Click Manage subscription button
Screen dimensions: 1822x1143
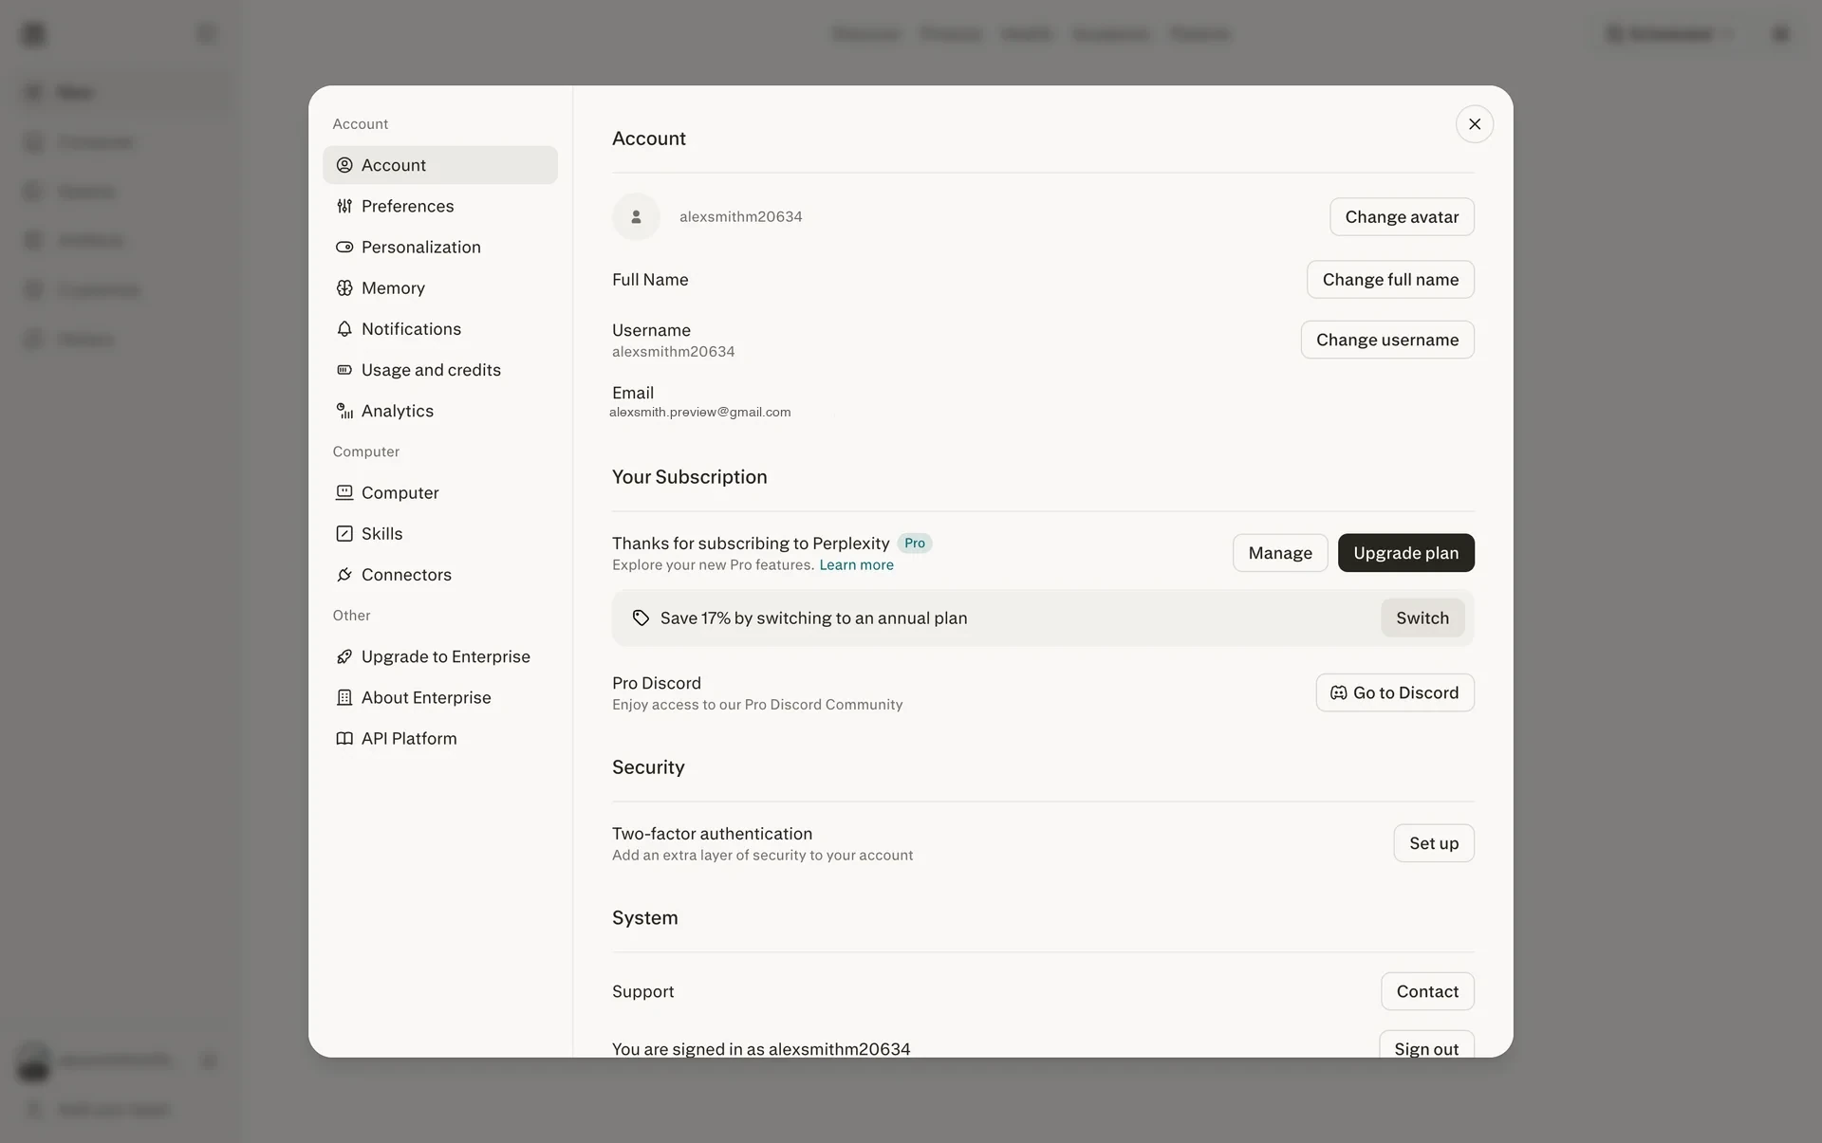pyautogui.click(x=1280, y=553)
